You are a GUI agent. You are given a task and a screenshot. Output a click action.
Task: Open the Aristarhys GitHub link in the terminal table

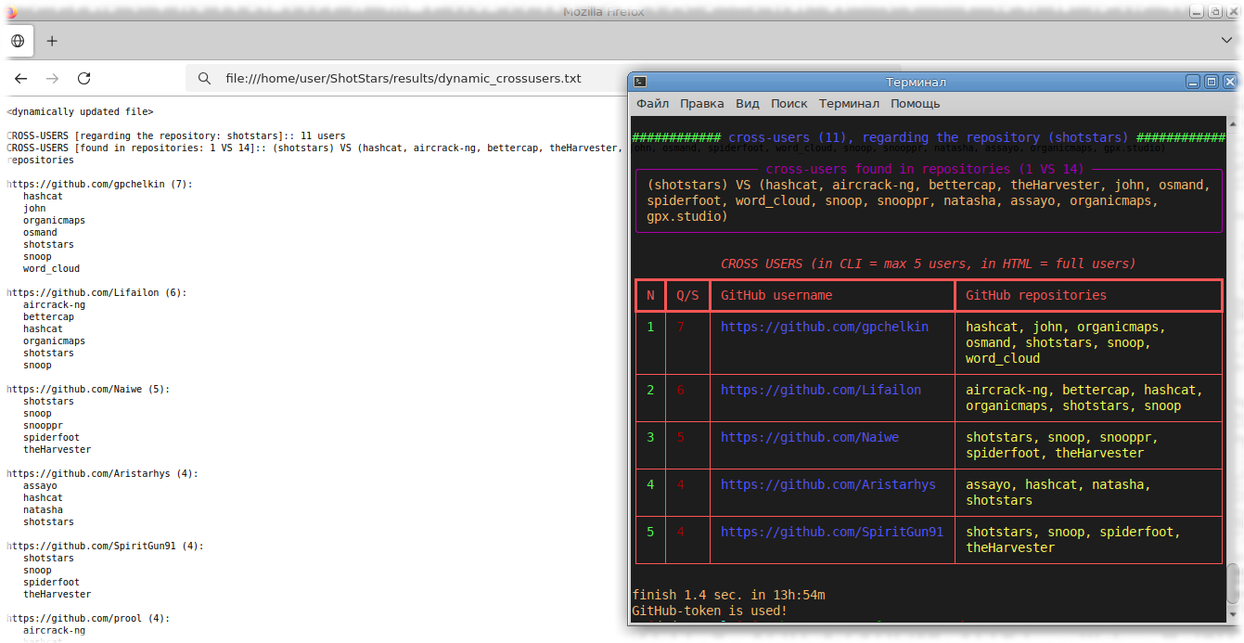(x=828, y=485)
